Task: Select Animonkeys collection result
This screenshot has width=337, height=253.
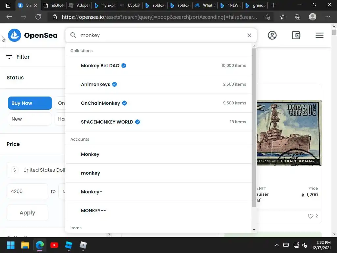Action: 158,84
